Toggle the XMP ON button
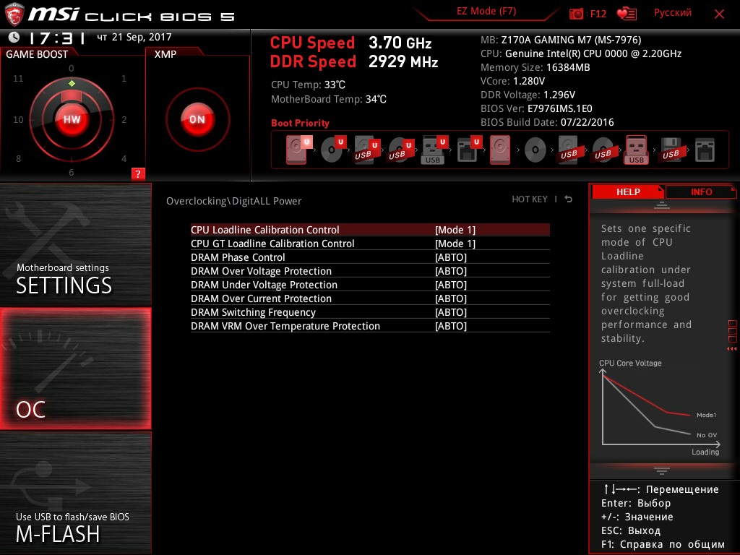740x555 pixels. [197, 119]
